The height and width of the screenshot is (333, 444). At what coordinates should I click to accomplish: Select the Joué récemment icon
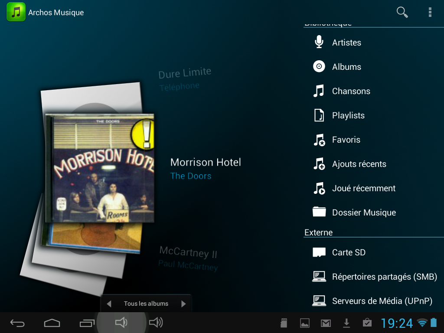319,188
